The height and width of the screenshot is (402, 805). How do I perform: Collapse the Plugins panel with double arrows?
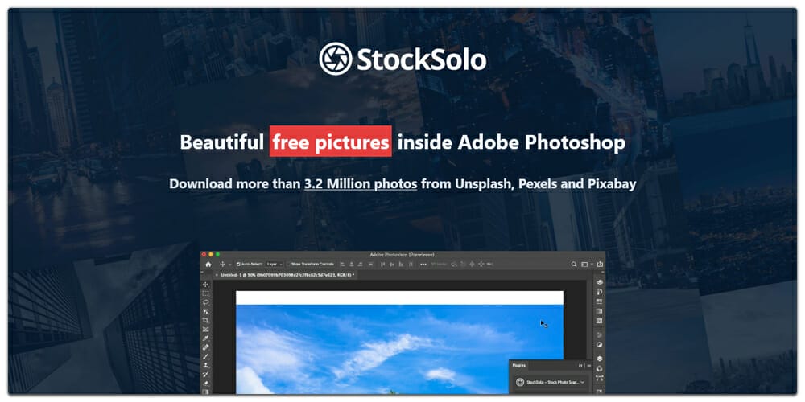click(580, 366)
